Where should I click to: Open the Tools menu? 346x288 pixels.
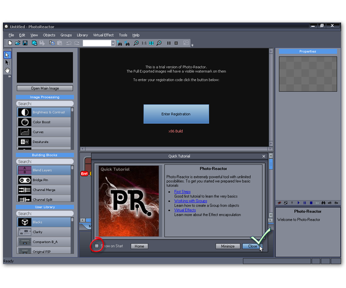pyautogui.click(x=123, y=35)
